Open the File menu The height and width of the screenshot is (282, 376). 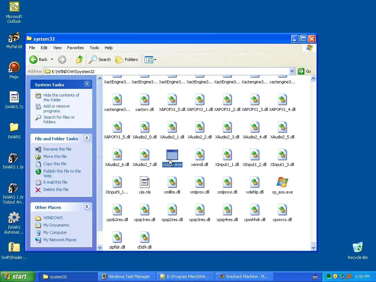(32, 48)
